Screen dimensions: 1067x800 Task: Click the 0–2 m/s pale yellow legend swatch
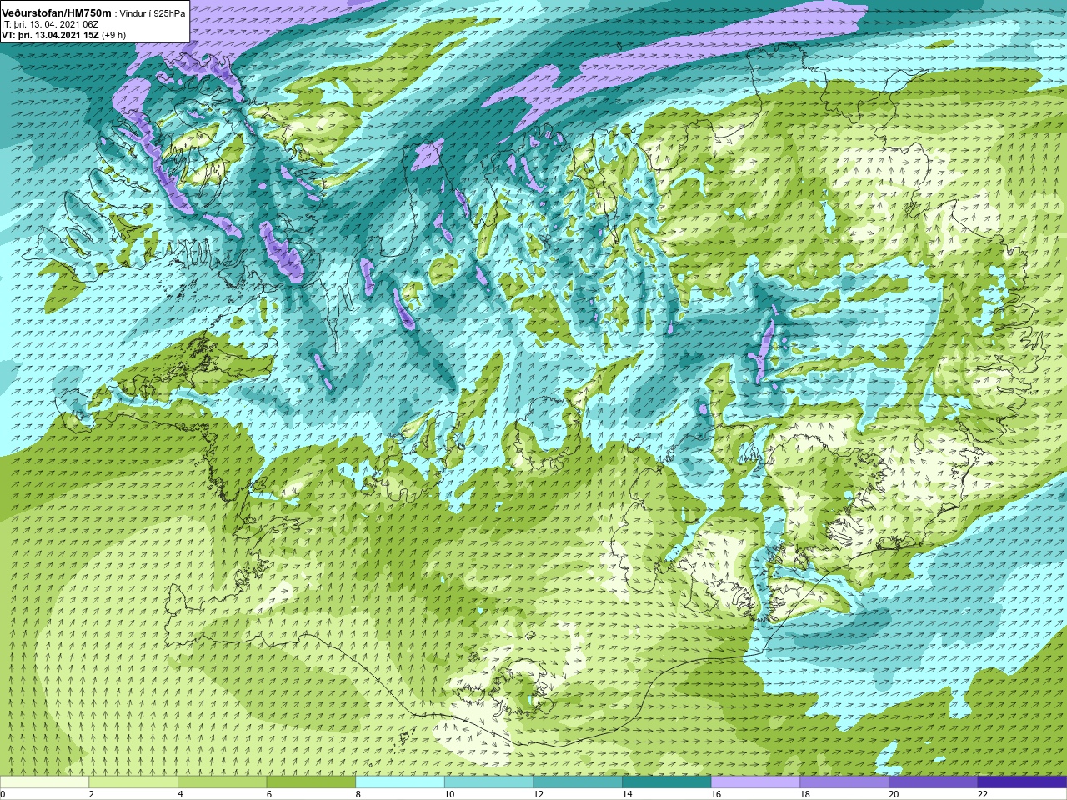click(x=44, y=782)
